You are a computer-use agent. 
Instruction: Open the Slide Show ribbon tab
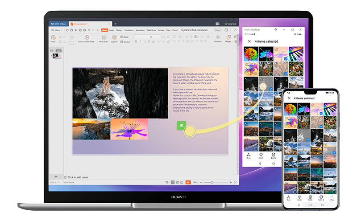point(151,30)
